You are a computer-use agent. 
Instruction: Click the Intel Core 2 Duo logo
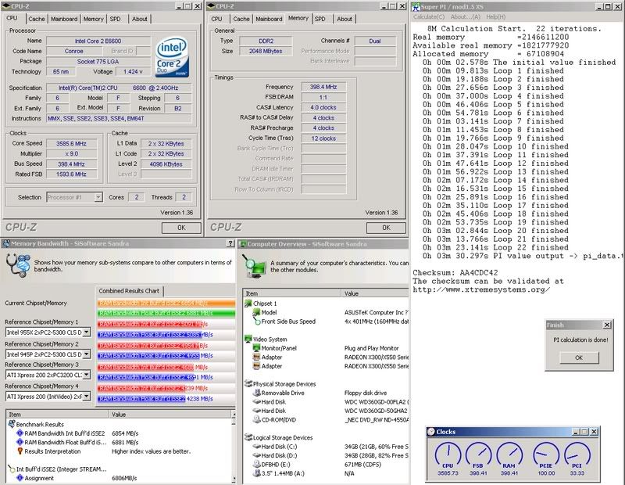tap(172, 57)
